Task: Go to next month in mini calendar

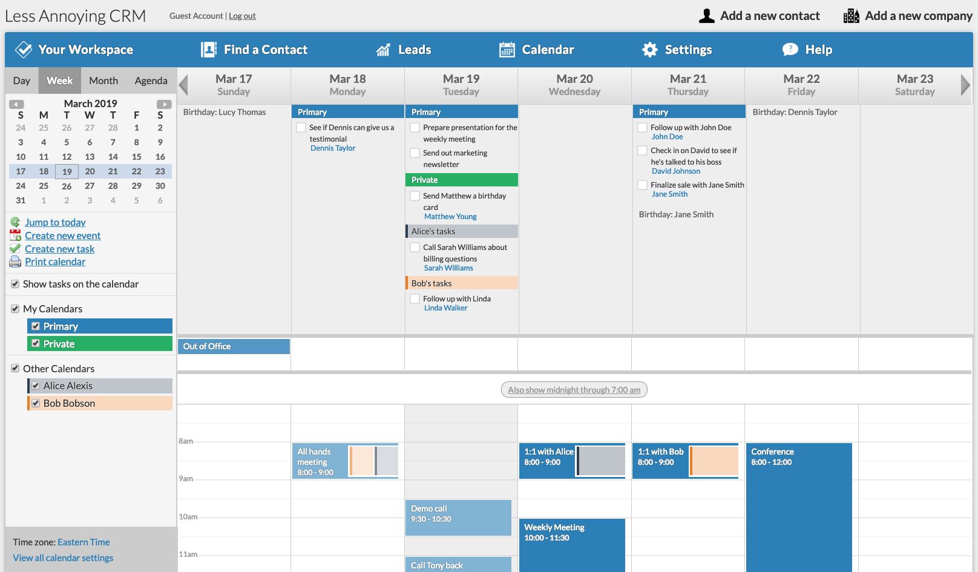Action: [x=164, y=104]
